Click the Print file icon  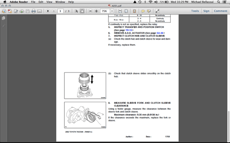(x=33, y=11)
